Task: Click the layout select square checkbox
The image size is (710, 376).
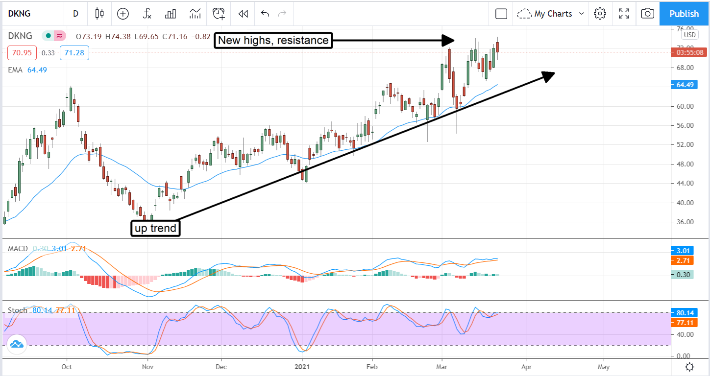Action: pos(501,14)
